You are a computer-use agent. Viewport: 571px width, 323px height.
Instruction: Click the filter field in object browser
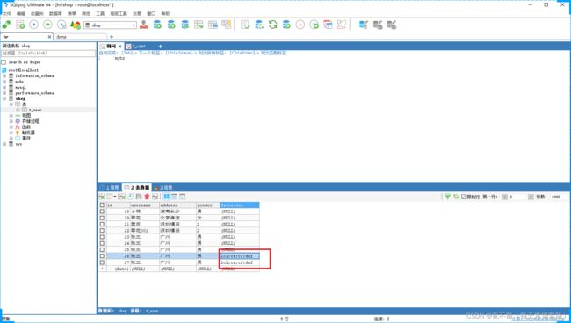(48, 54)
